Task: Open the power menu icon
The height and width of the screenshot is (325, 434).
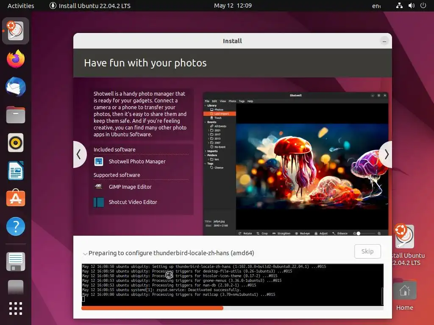Action: pyautogui.click(x=423, y=6)
